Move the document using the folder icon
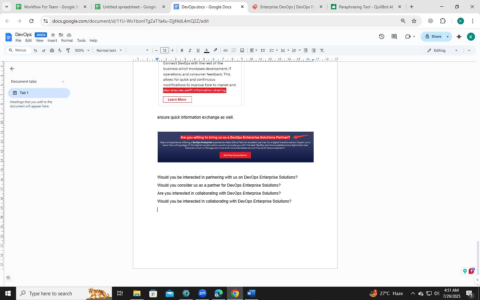 point(61,35)
